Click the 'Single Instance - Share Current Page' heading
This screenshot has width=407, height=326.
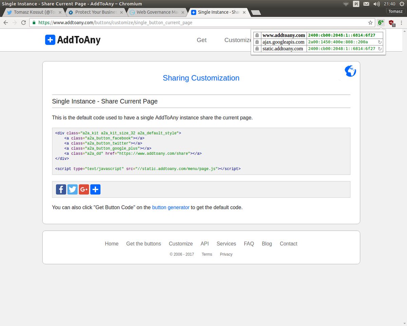[105, 101]
